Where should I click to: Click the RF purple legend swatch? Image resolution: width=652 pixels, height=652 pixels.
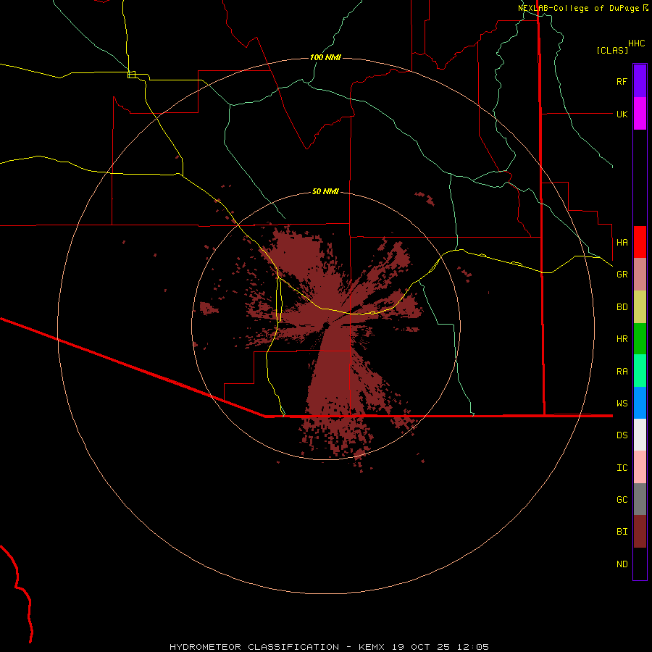pyautogui.click(x=640, y=81)
